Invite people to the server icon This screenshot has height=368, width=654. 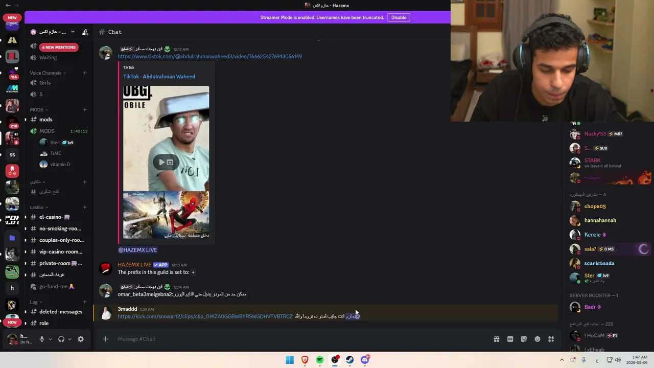[x=85, y=32]
